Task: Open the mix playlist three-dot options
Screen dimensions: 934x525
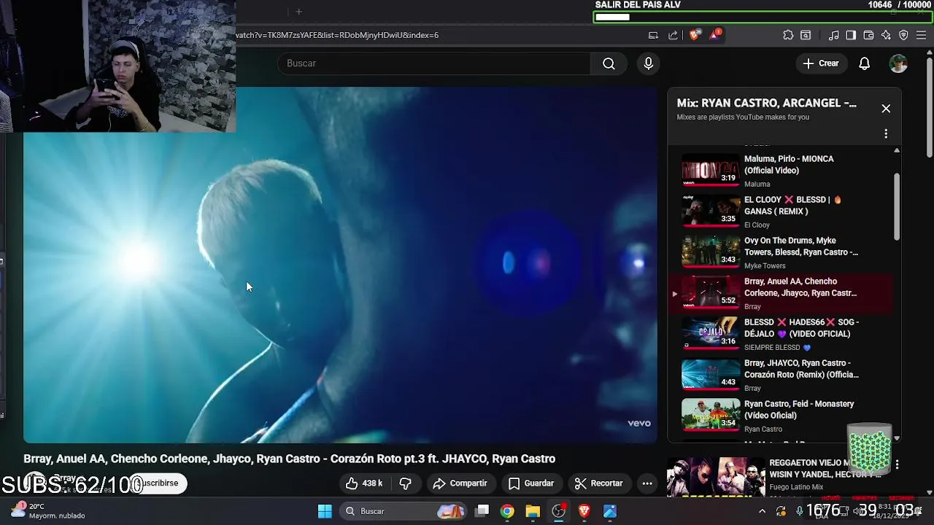Action: click(886, 133)
